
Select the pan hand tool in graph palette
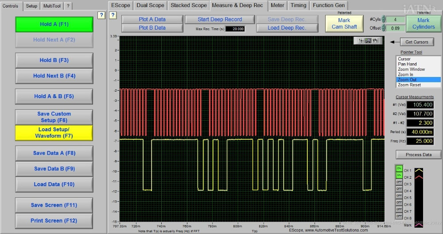(375, 41)
